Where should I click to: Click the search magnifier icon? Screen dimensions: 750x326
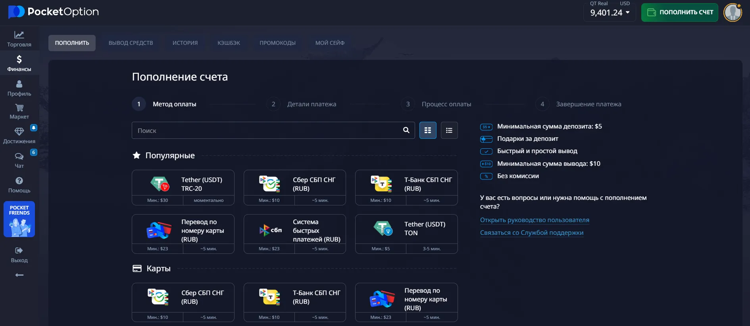(406, 130)
